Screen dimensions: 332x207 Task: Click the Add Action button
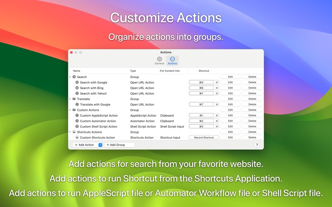[85, 145]
